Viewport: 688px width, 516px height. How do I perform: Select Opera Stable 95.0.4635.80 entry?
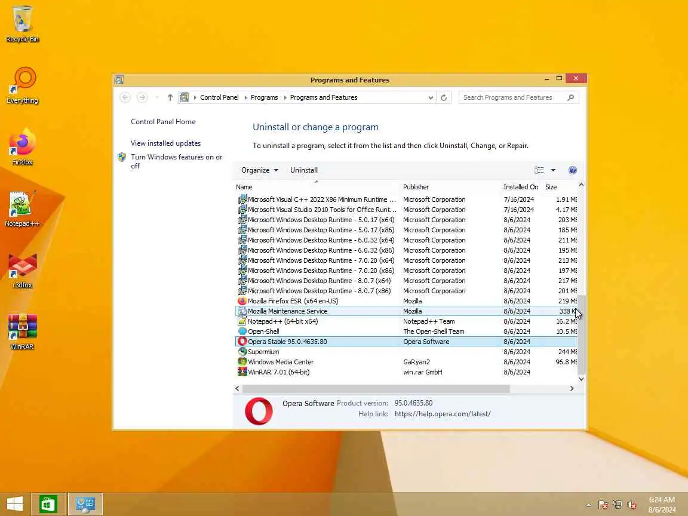[406, 342]
